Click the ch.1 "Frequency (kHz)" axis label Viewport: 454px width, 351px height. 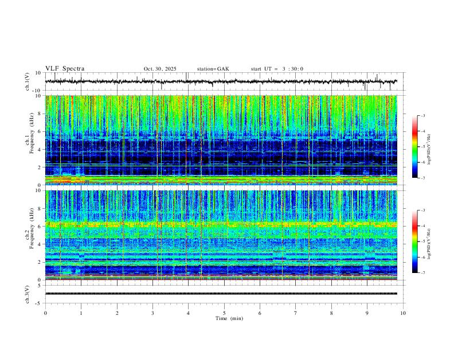[32, 133]
